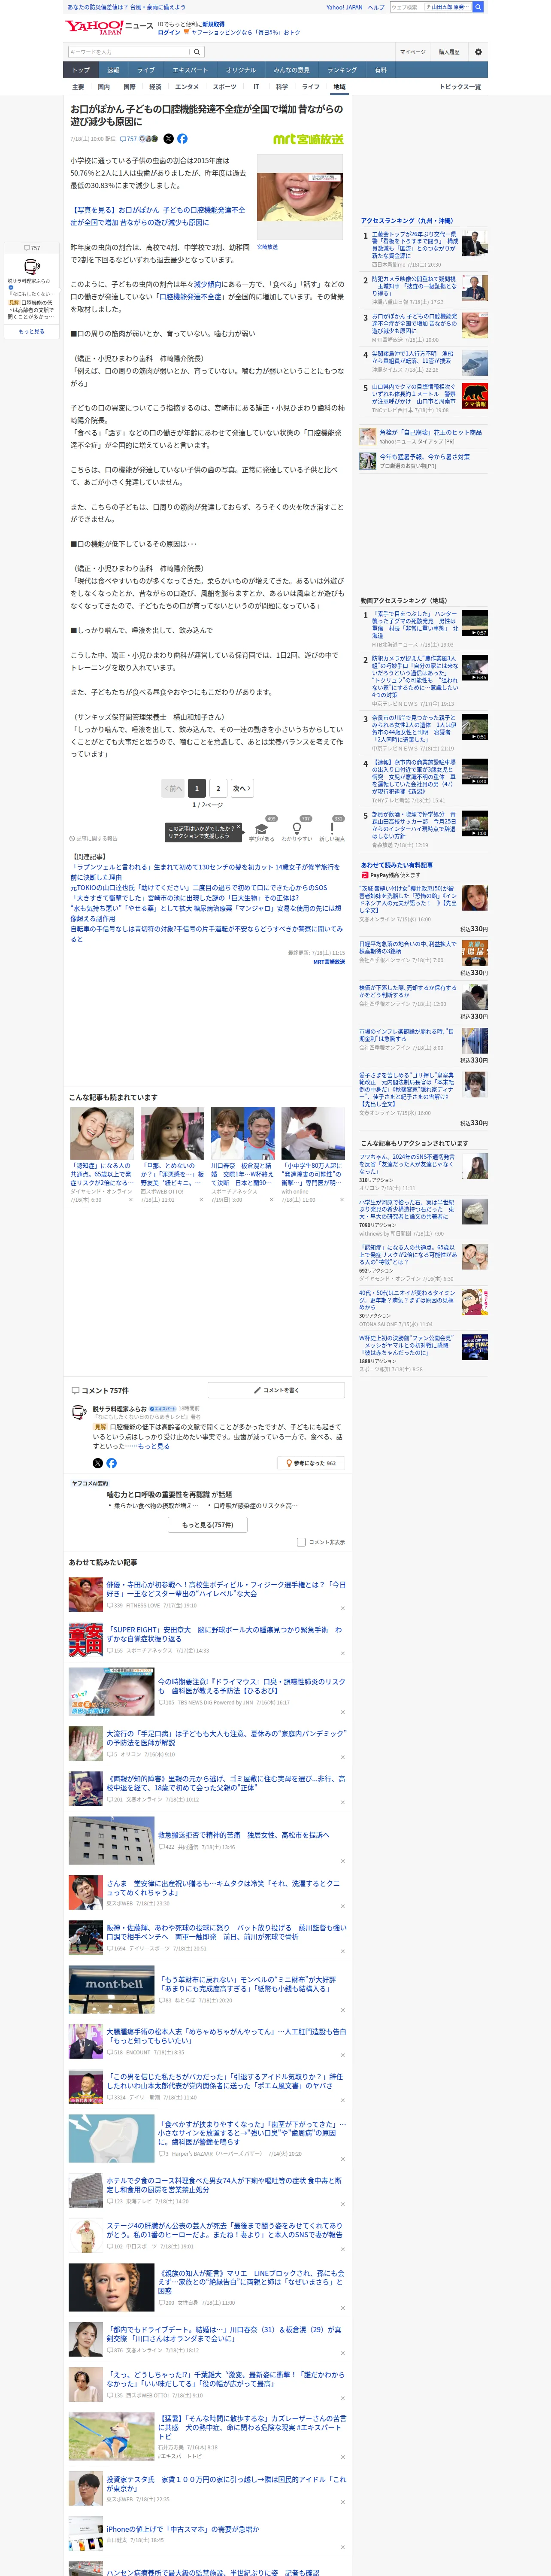Open the トピックス一覧 link
The height and width of the screenshot is (2576, 551).
(x=460, y=87)
